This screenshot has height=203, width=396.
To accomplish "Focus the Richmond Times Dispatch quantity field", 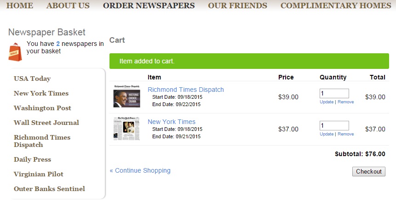I will point(334,94).
